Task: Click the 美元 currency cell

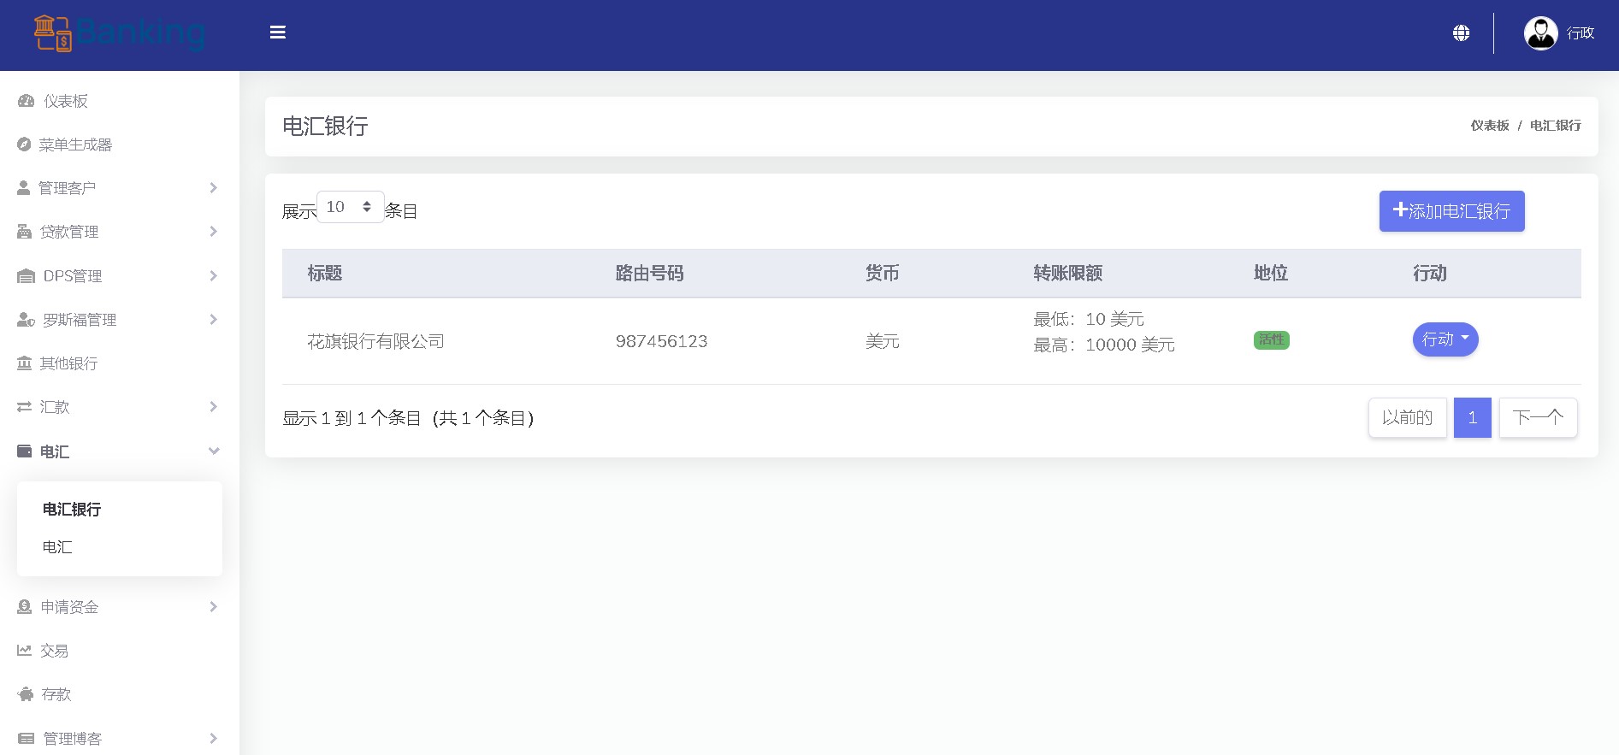Action: pyautogui.click(x=883, y=341)
